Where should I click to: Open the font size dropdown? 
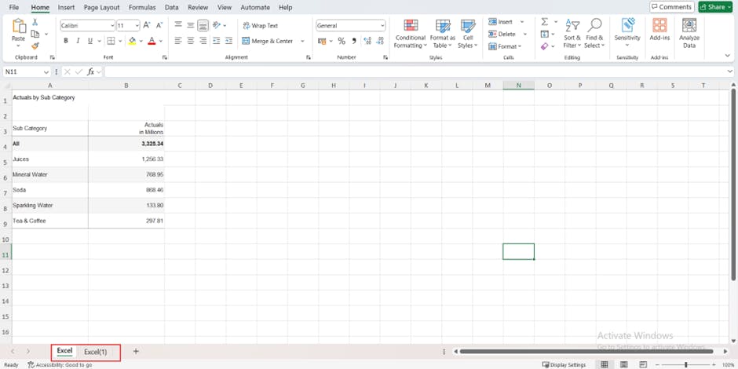(x=137, y=25)
